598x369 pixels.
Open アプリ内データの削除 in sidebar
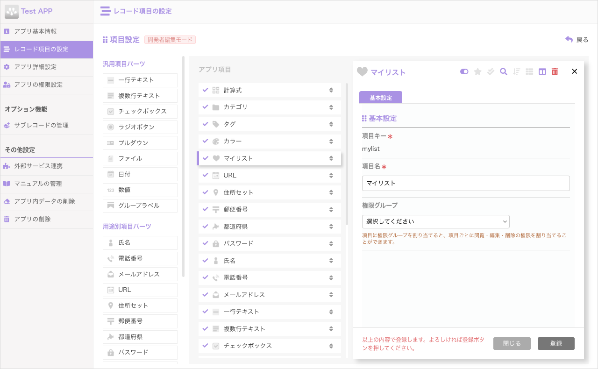[47, 201]
